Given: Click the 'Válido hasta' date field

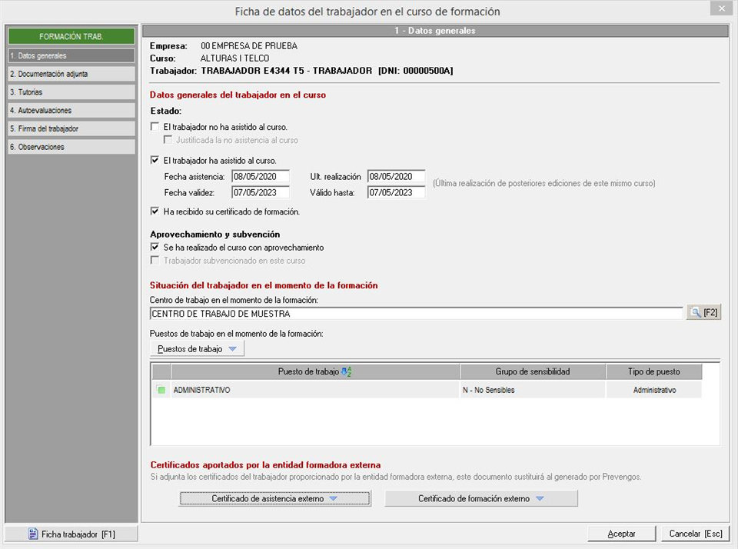Looking at the screenshot, I should pos(397,192).
